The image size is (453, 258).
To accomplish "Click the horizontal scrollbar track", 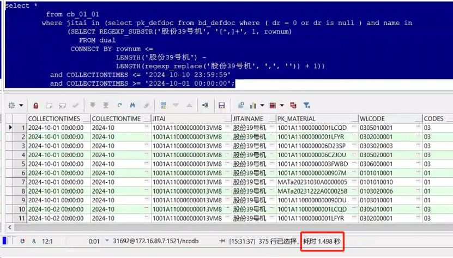I will click(233, 227).
